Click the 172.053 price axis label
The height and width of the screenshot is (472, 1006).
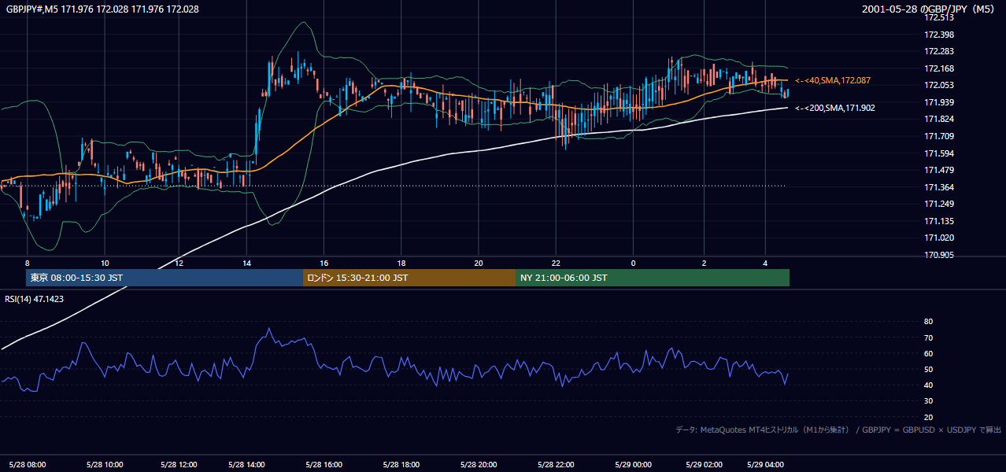click(938, 85)
